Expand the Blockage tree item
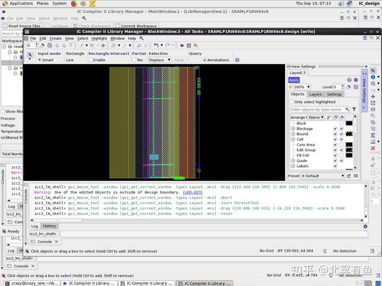The width and height of the screenshot is (382, 286). [293, 129]
